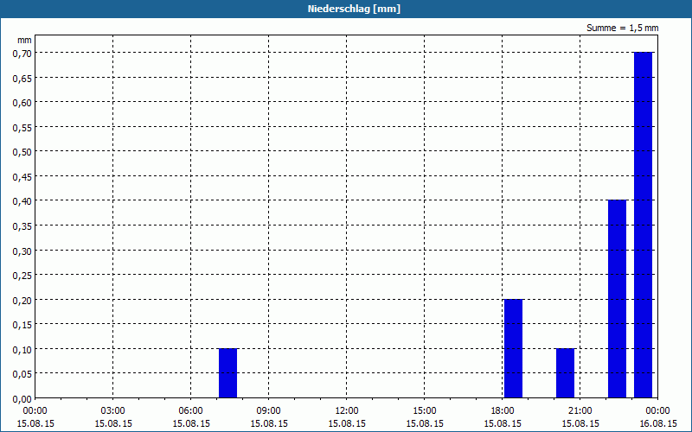Click the 0,40 y-axis label

click(22, 202)
